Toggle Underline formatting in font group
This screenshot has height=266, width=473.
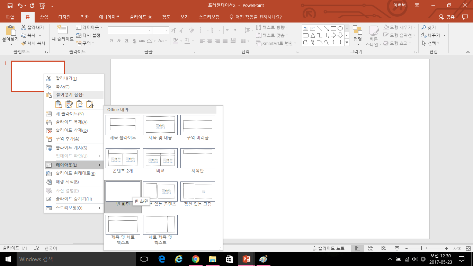pos(126,41)
